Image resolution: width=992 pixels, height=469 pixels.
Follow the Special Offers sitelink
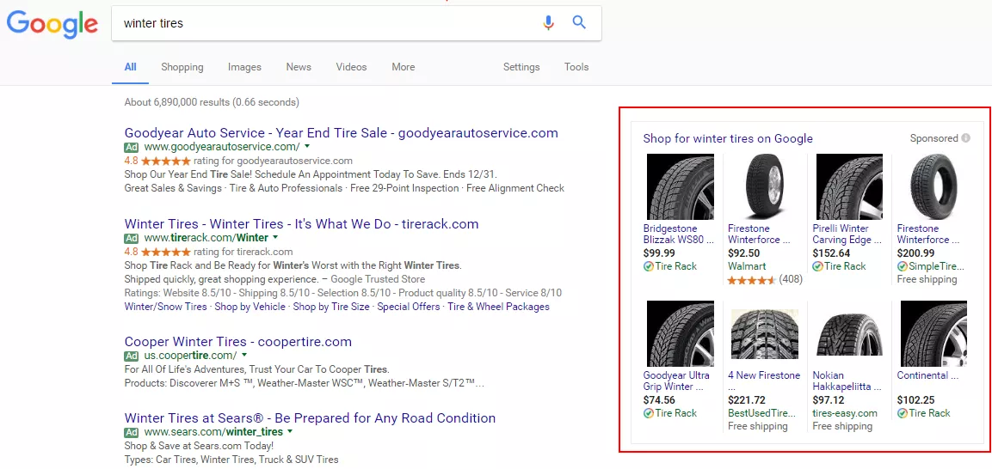[408, 307]
